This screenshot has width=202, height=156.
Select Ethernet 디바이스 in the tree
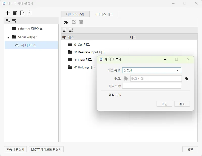click(x=30, y=29)
